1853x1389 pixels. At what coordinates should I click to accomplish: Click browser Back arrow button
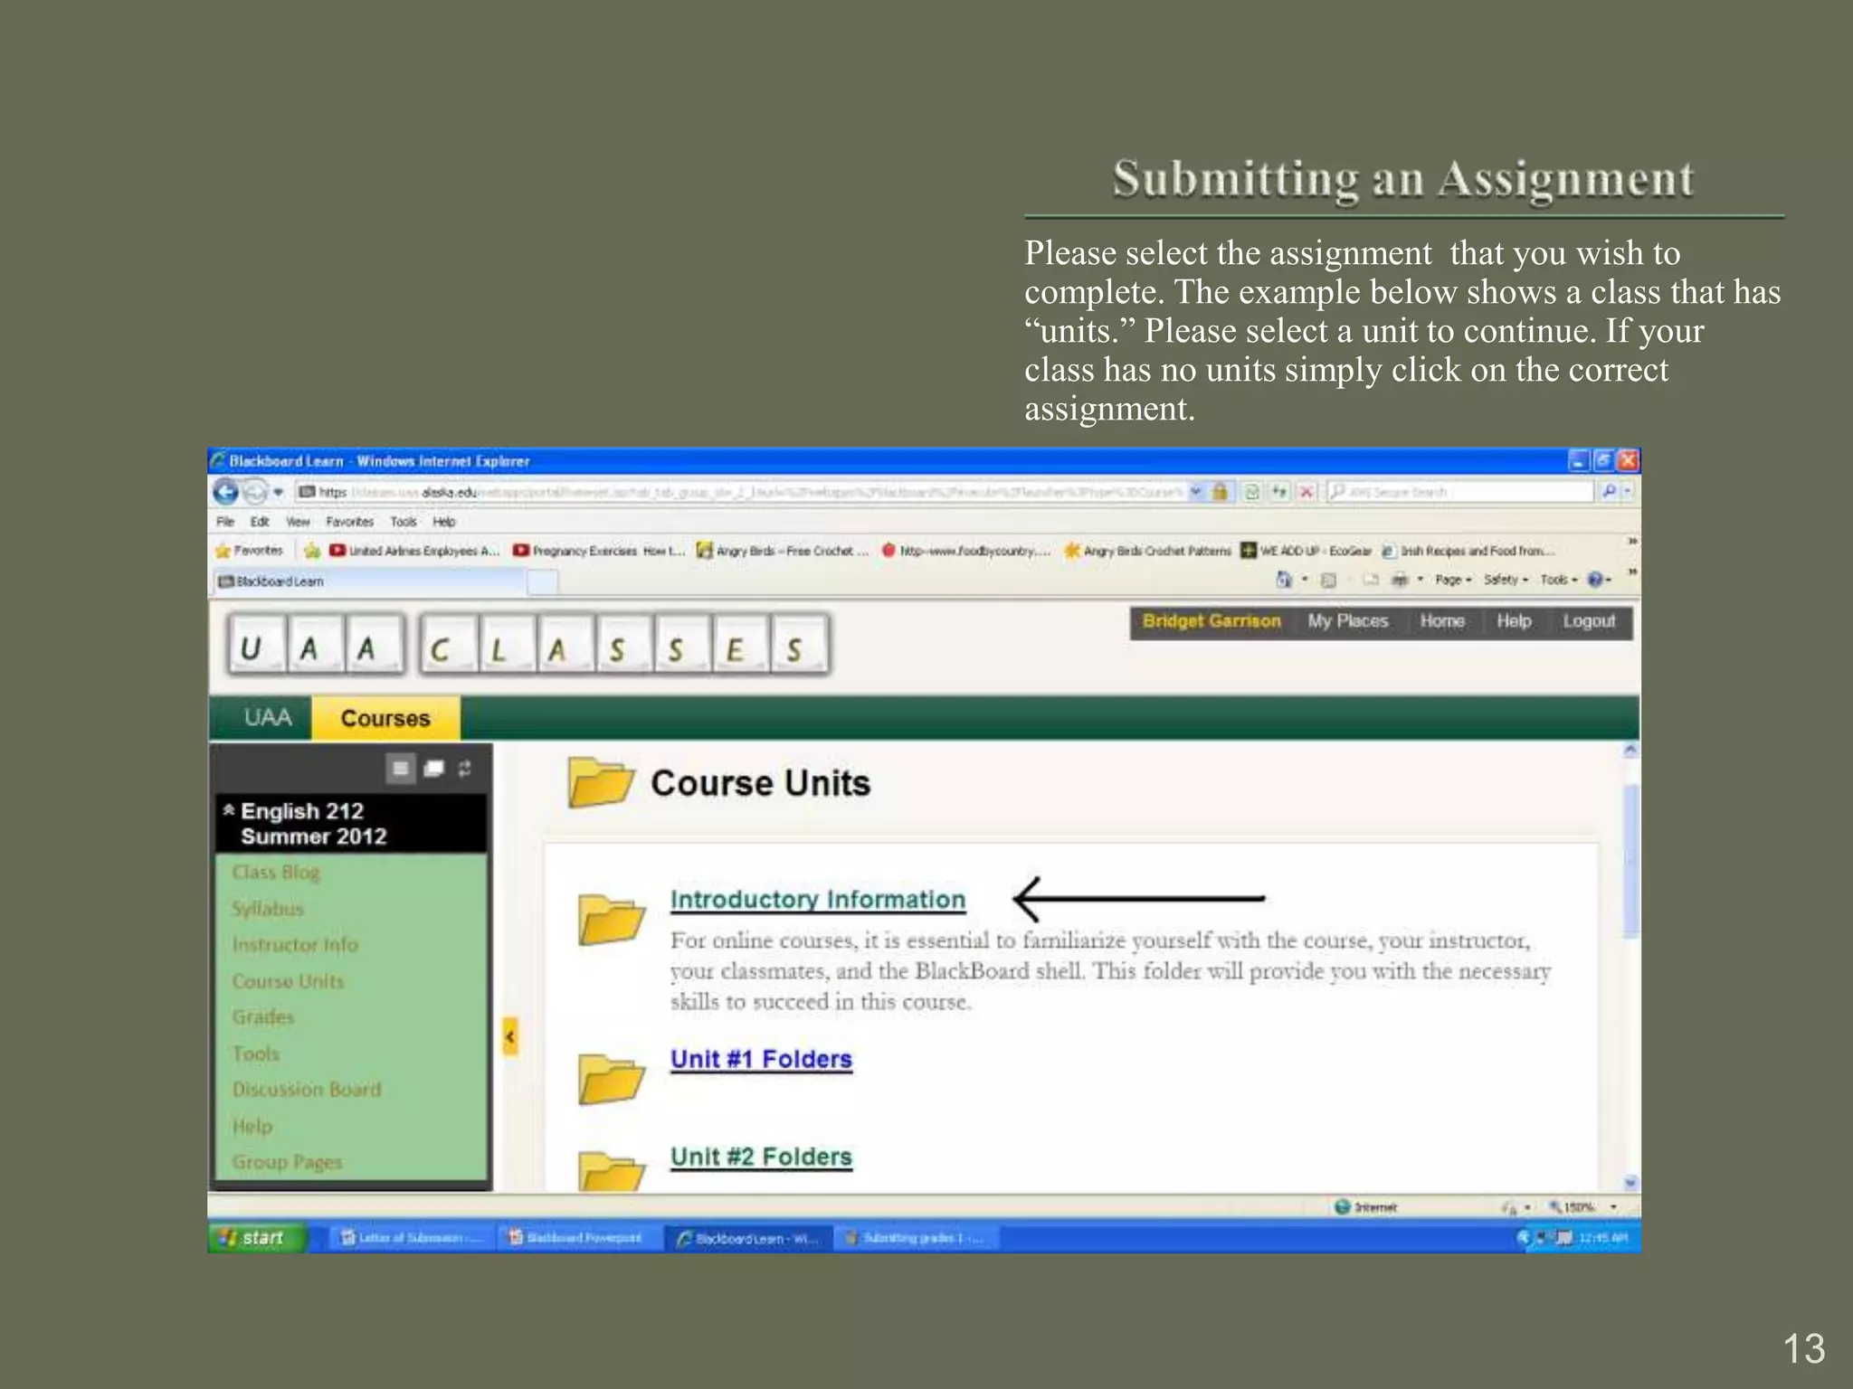click(x=226, y=491)
